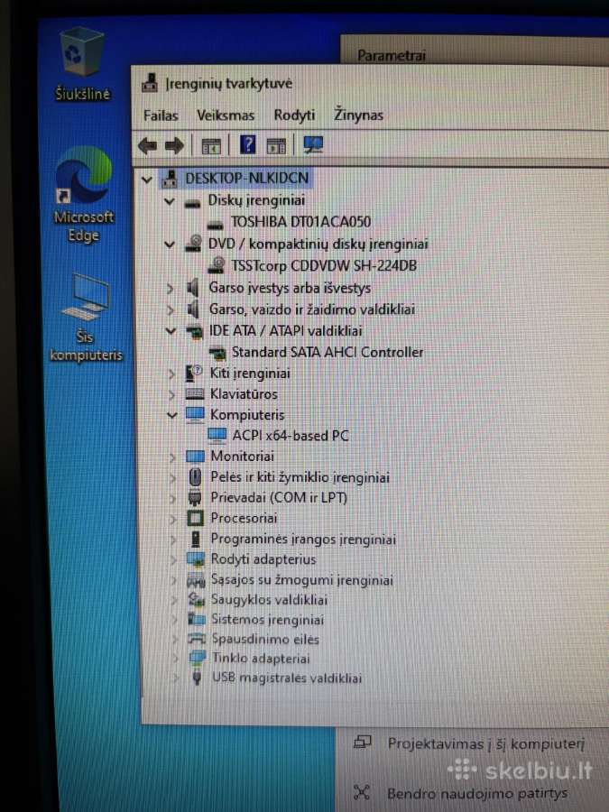Open the Microsoft Edge desktop shortcut
The height and width of the screenshot is (812, 609).
(83, 194)
